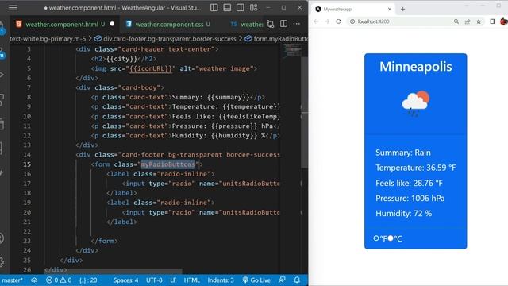The width and height of the screenshot is (508, 286).
Task: Click the {{city}} text on line 4
Action: click(x=121, y=59)
